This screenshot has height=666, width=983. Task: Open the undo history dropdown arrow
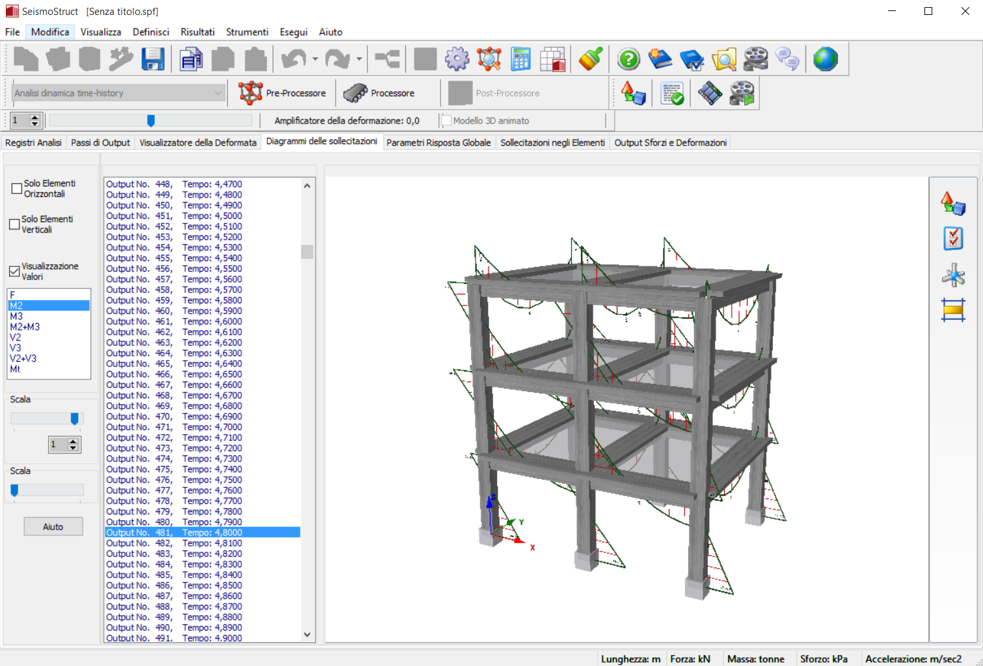click(x=316, y=59)
